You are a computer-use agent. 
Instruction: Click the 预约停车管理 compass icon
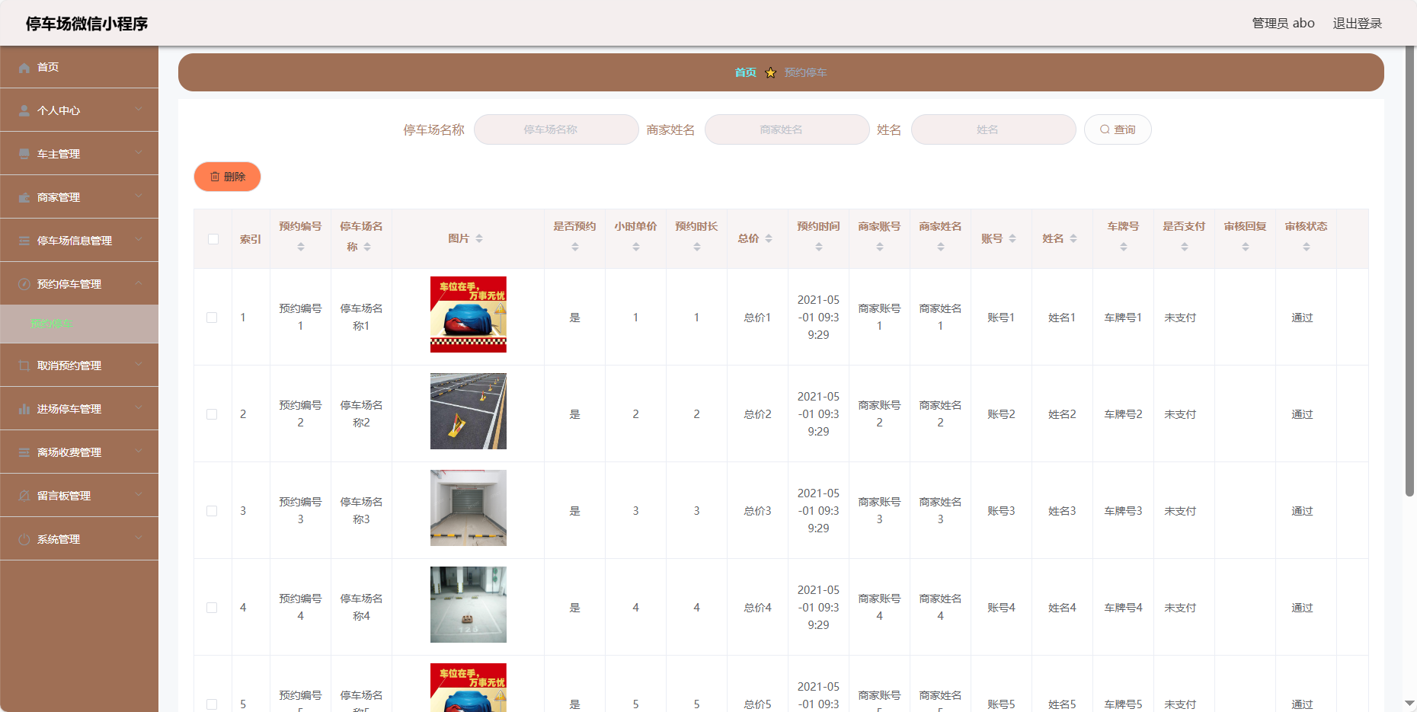coord(24,285)
